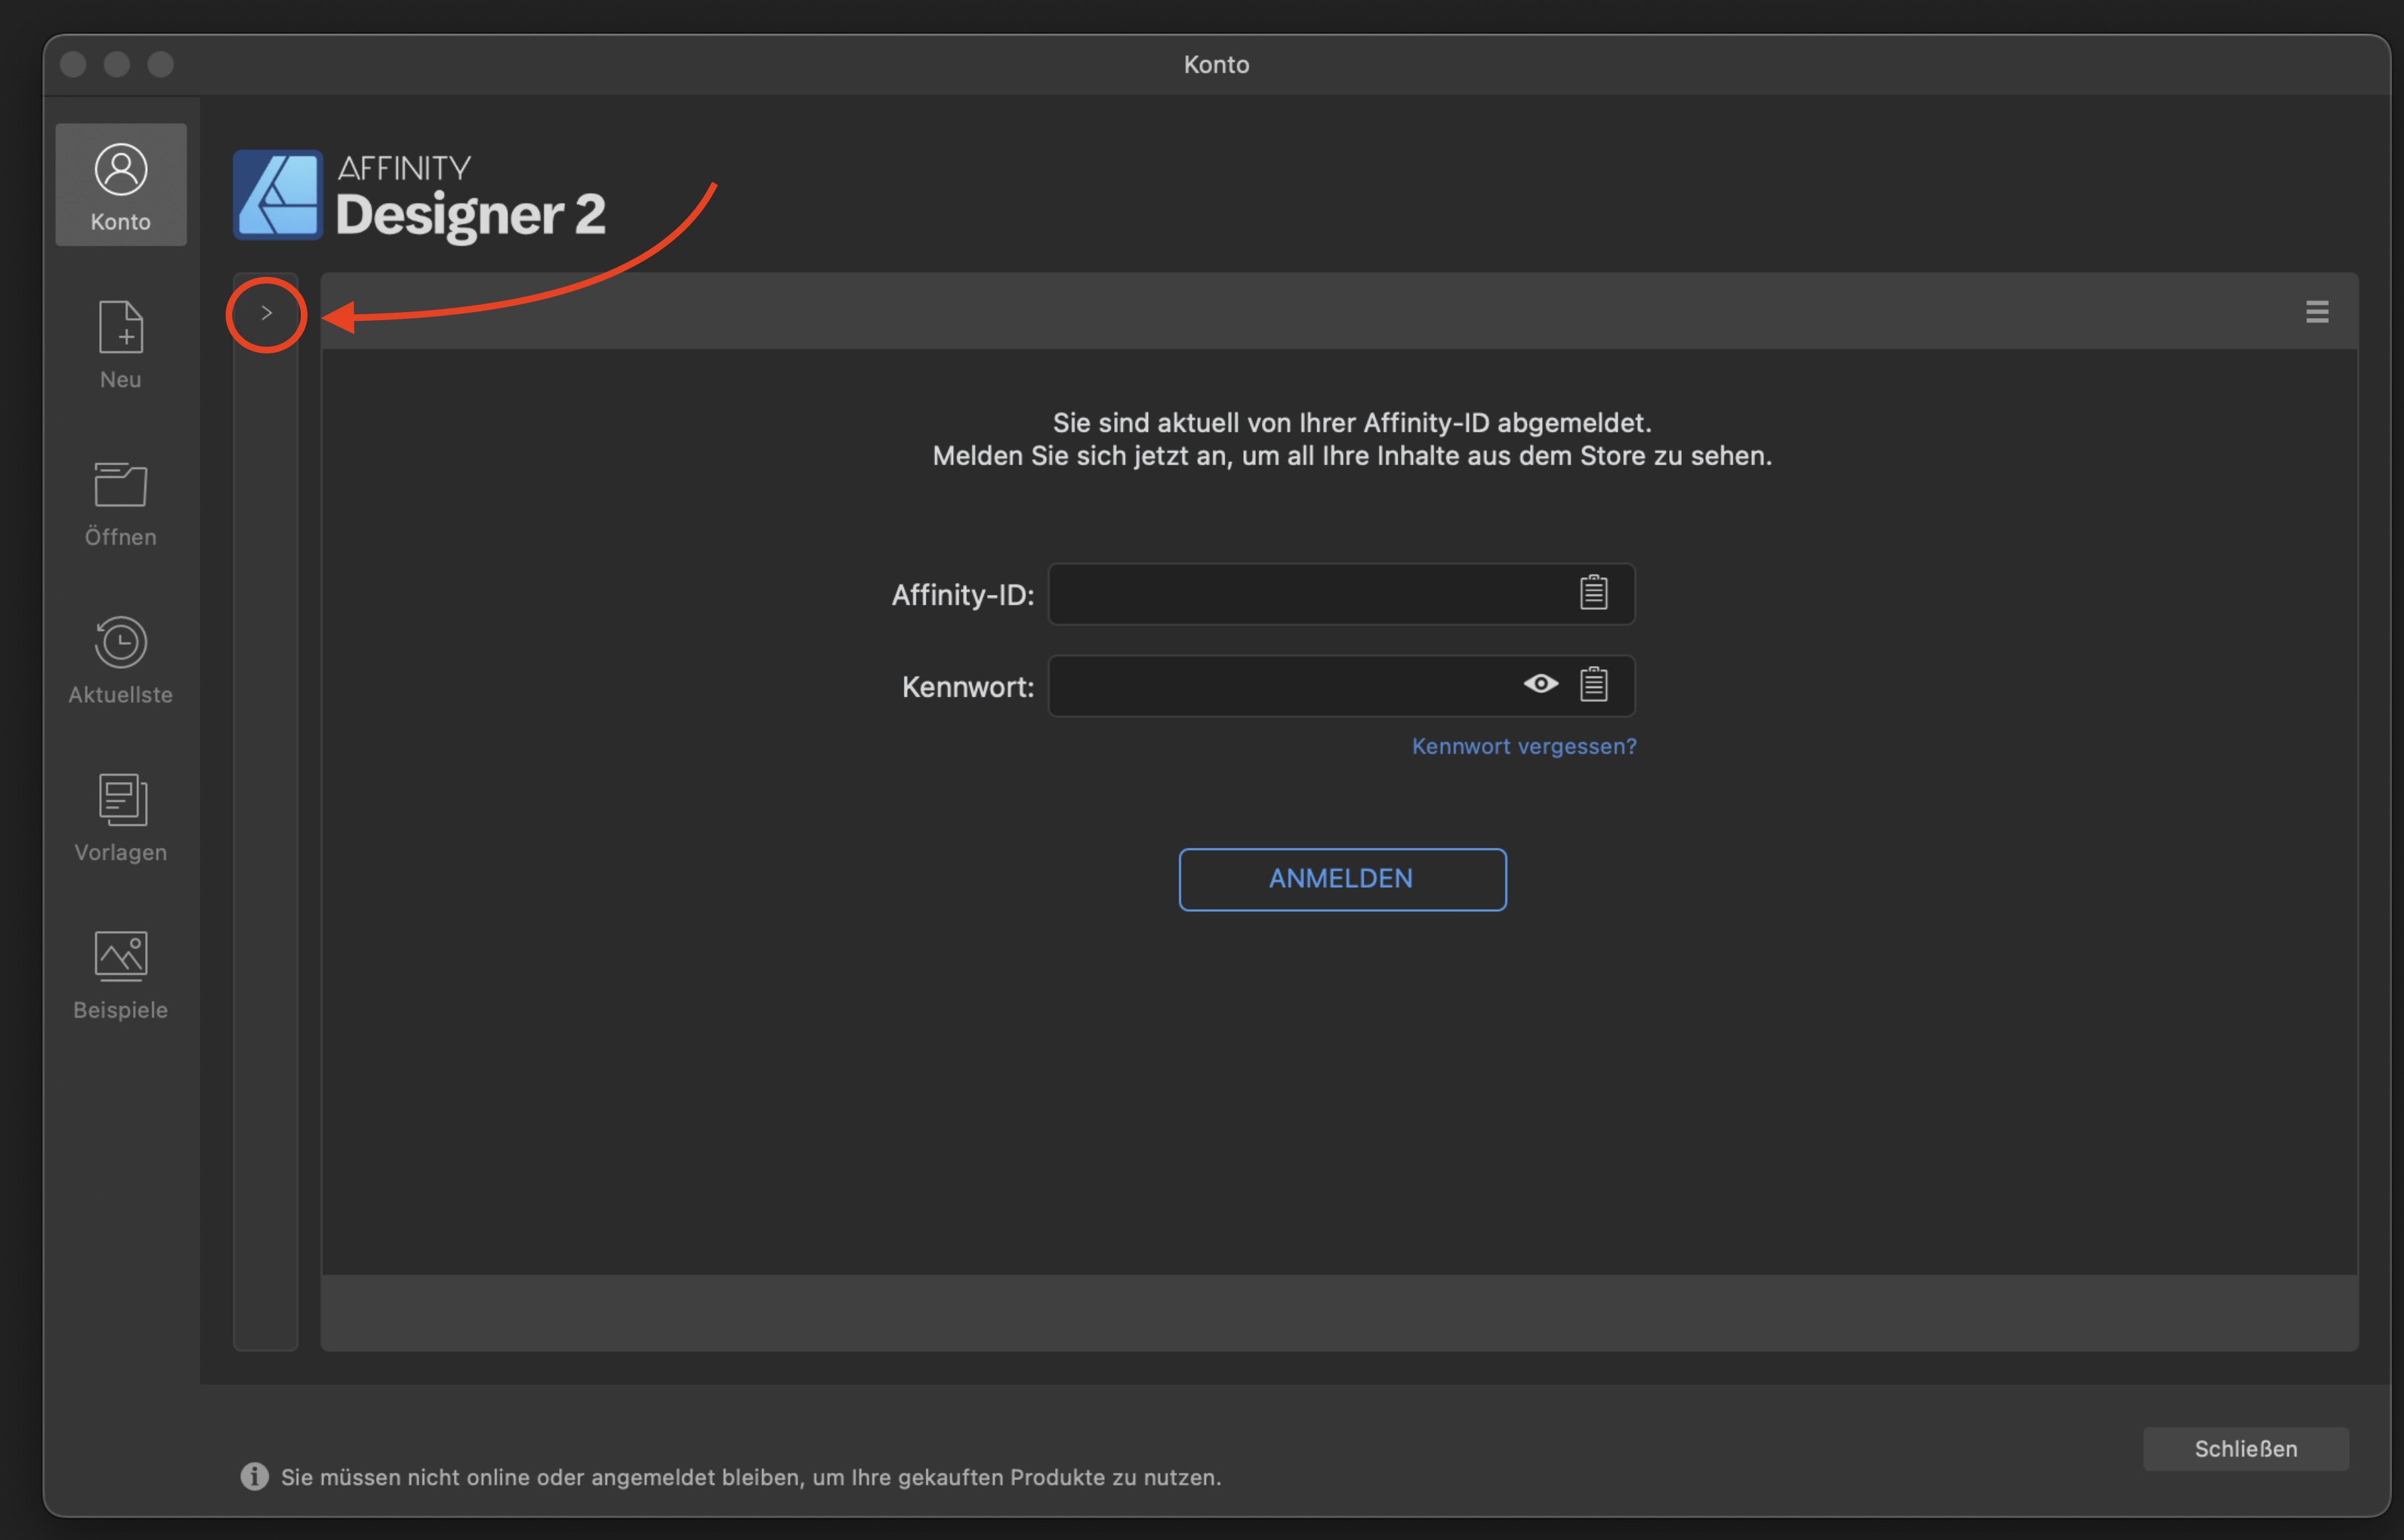Select the Konto account icon in sidebar
2404x1540 pixels.
click(120, 185)
